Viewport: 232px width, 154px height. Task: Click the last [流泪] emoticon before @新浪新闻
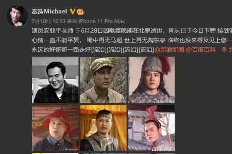(x=147, y=50)
